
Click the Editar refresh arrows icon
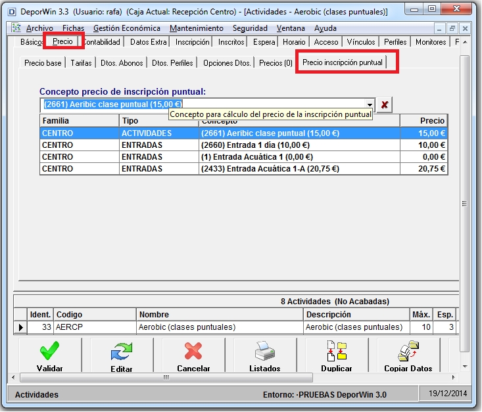pos(122,351)
